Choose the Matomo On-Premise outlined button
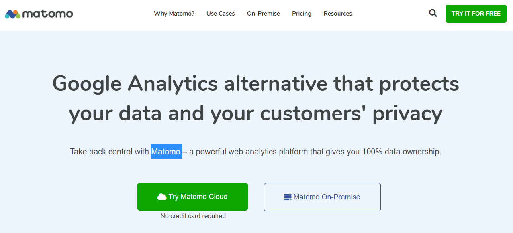513x233 pixels. click(322, 197)
